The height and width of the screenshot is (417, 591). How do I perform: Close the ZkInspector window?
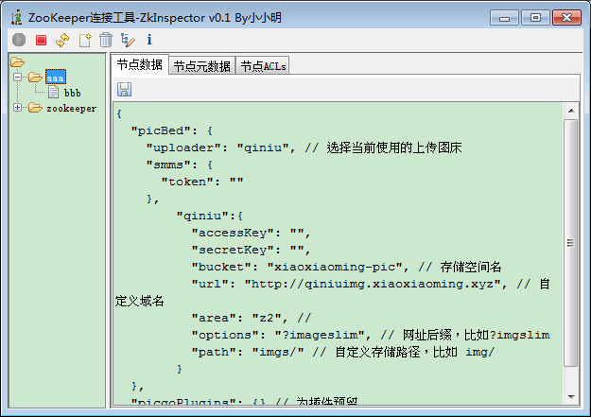click(566, 18)
